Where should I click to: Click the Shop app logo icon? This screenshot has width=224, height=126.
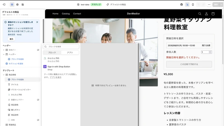click(x=45, y=67)
